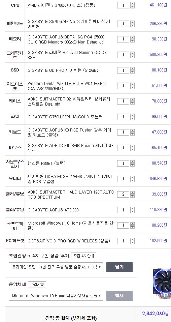
Task: Decrease 모니터 quantity with down arrow
Action: click(x=132, y=180)
